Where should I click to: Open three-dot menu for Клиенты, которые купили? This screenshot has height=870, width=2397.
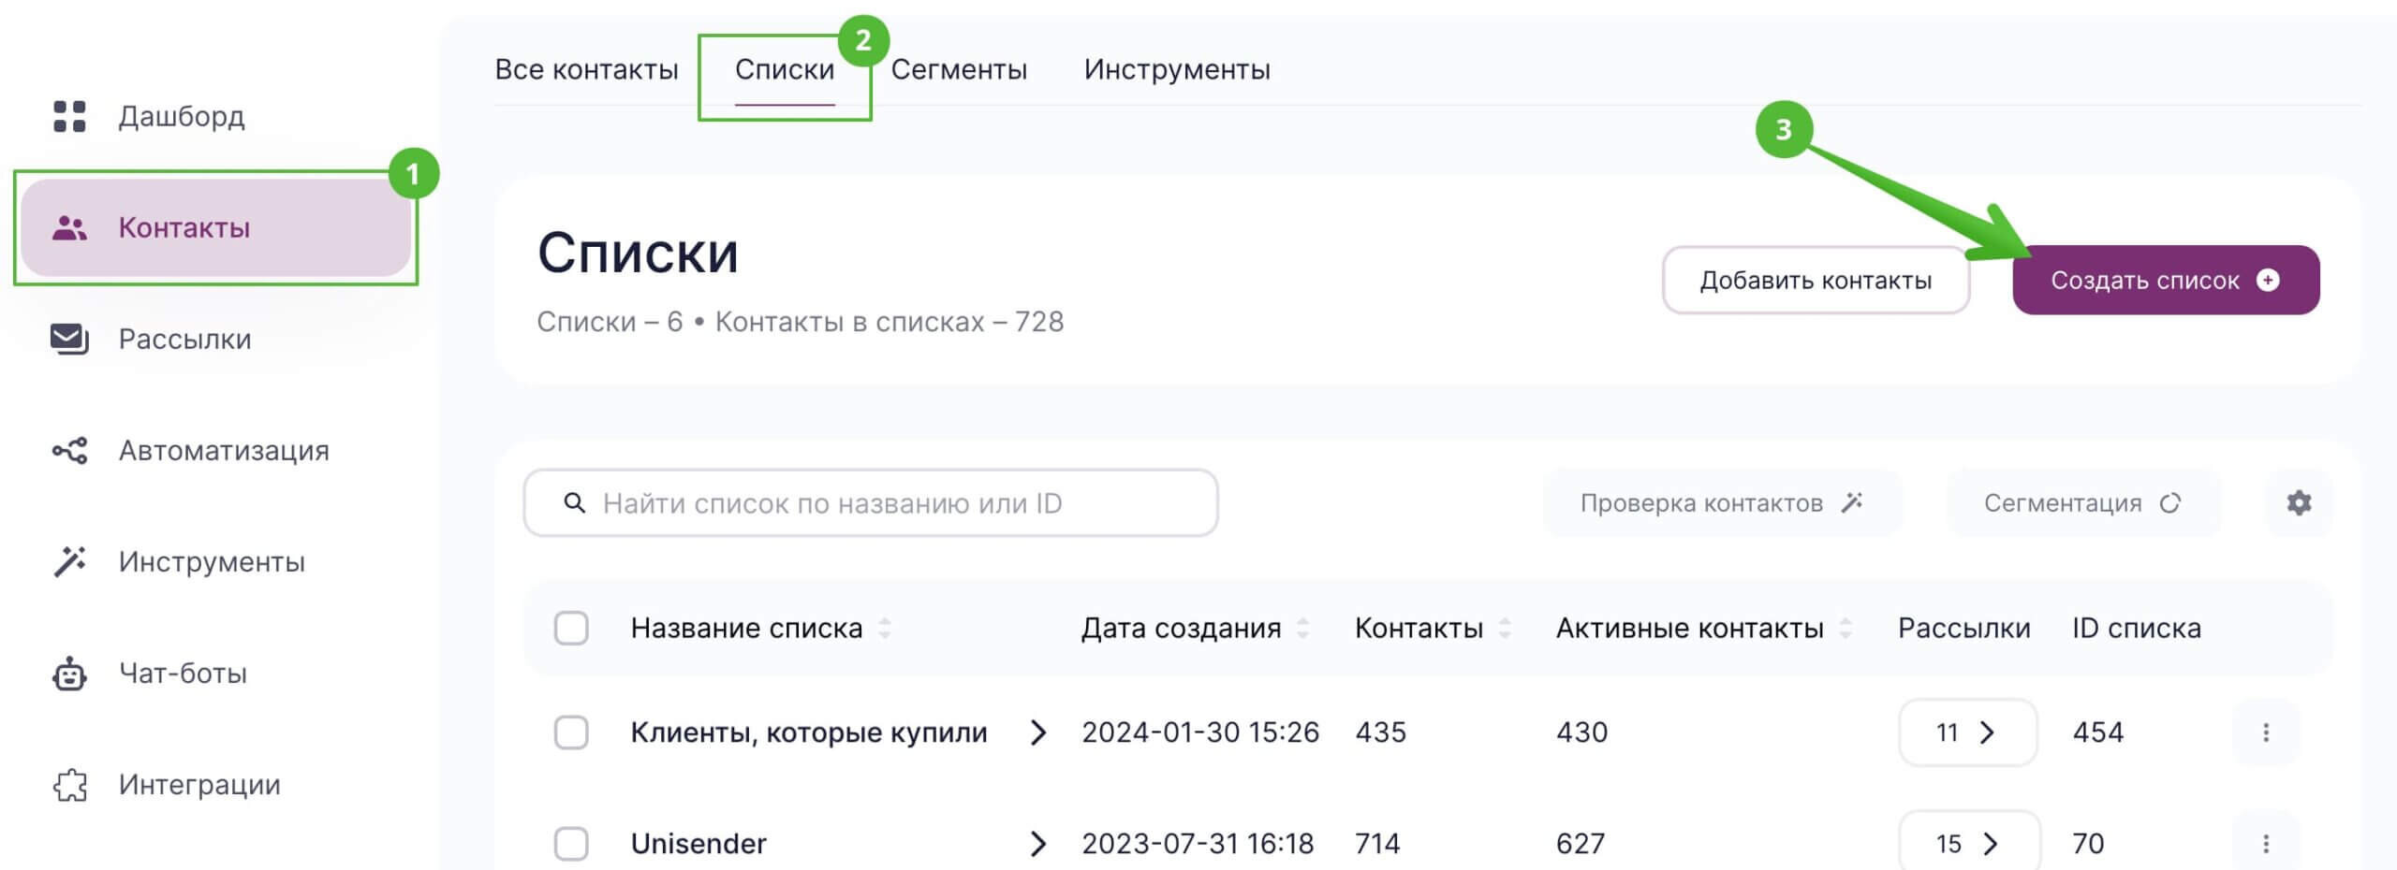tap(2266, 732)
